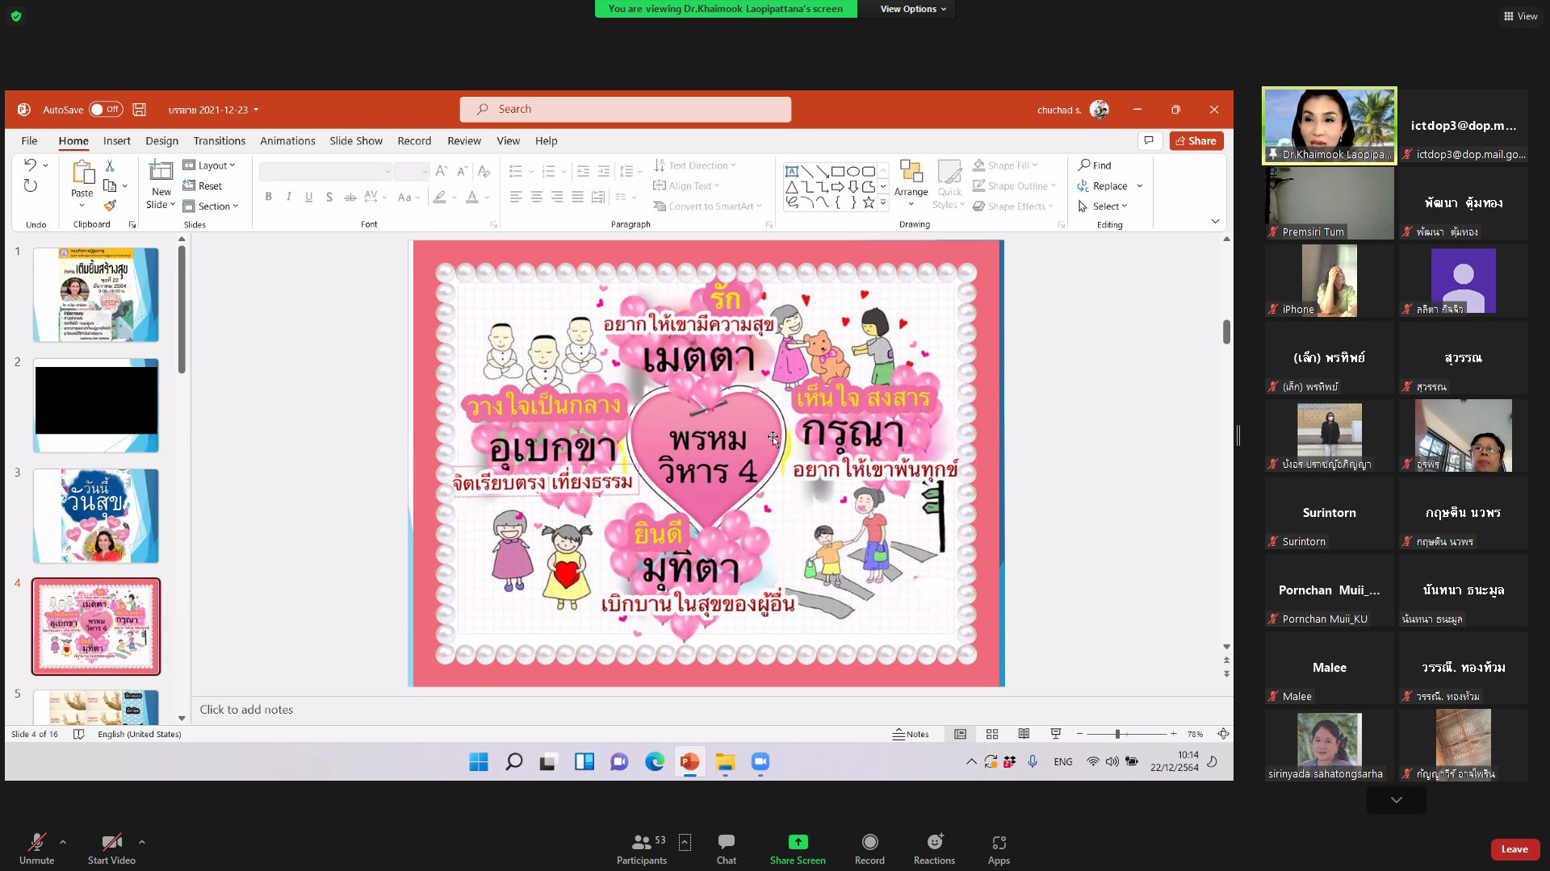This screenshot has height=871, width=1550.
Task: Open the Transitions ribbon tab
Action: [x=219, y=140]
